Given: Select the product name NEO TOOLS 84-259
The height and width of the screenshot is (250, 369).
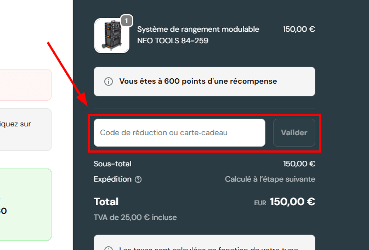Looking at the screenshot, I should (198, 34).
